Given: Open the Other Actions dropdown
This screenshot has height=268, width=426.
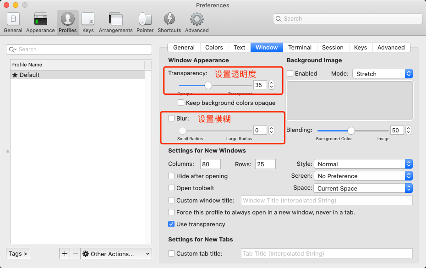Looking at the screenshot, I should (x=116, y=254).
